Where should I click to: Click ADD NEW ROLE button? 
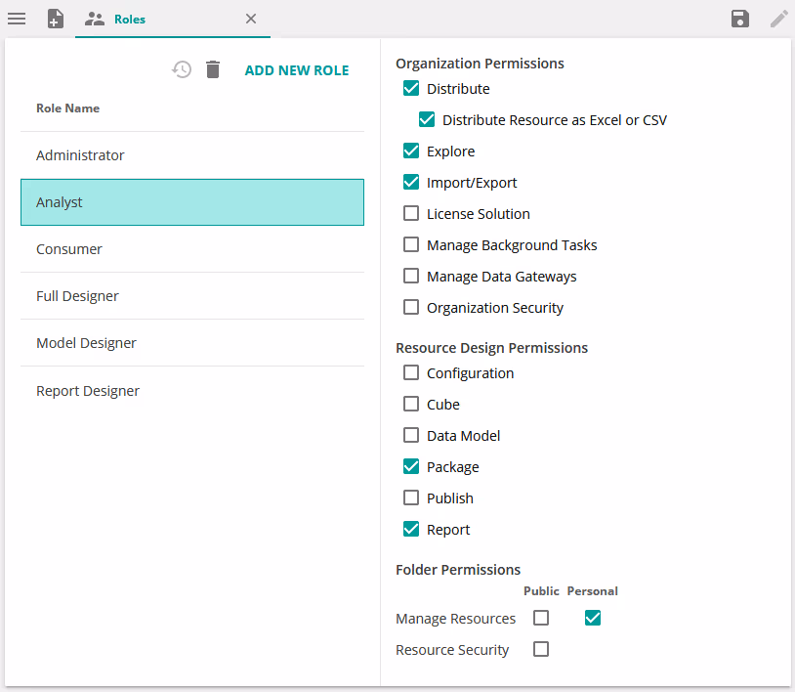[x=296, y=70]
